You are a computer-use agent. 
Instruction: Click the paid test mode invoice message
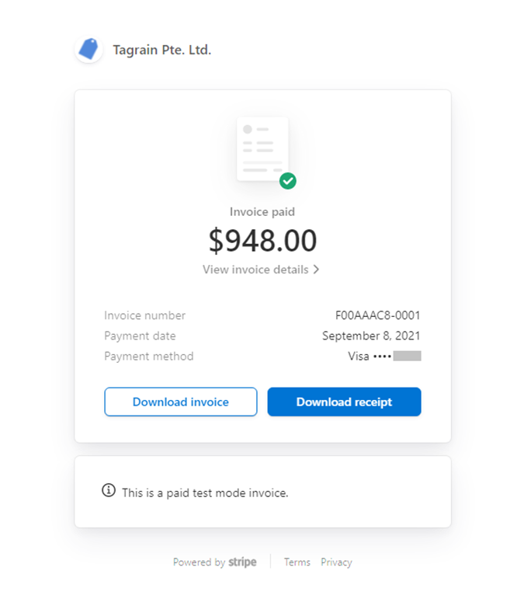coord(205,492)
